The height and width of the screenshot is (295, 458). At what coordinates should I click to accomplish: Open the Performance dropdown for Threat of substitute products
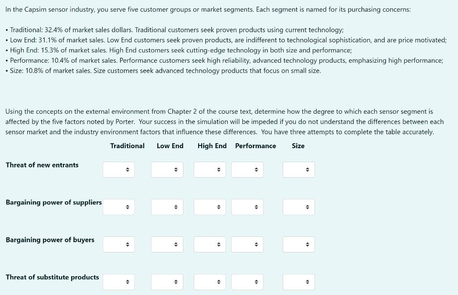(x=247, y=282)
